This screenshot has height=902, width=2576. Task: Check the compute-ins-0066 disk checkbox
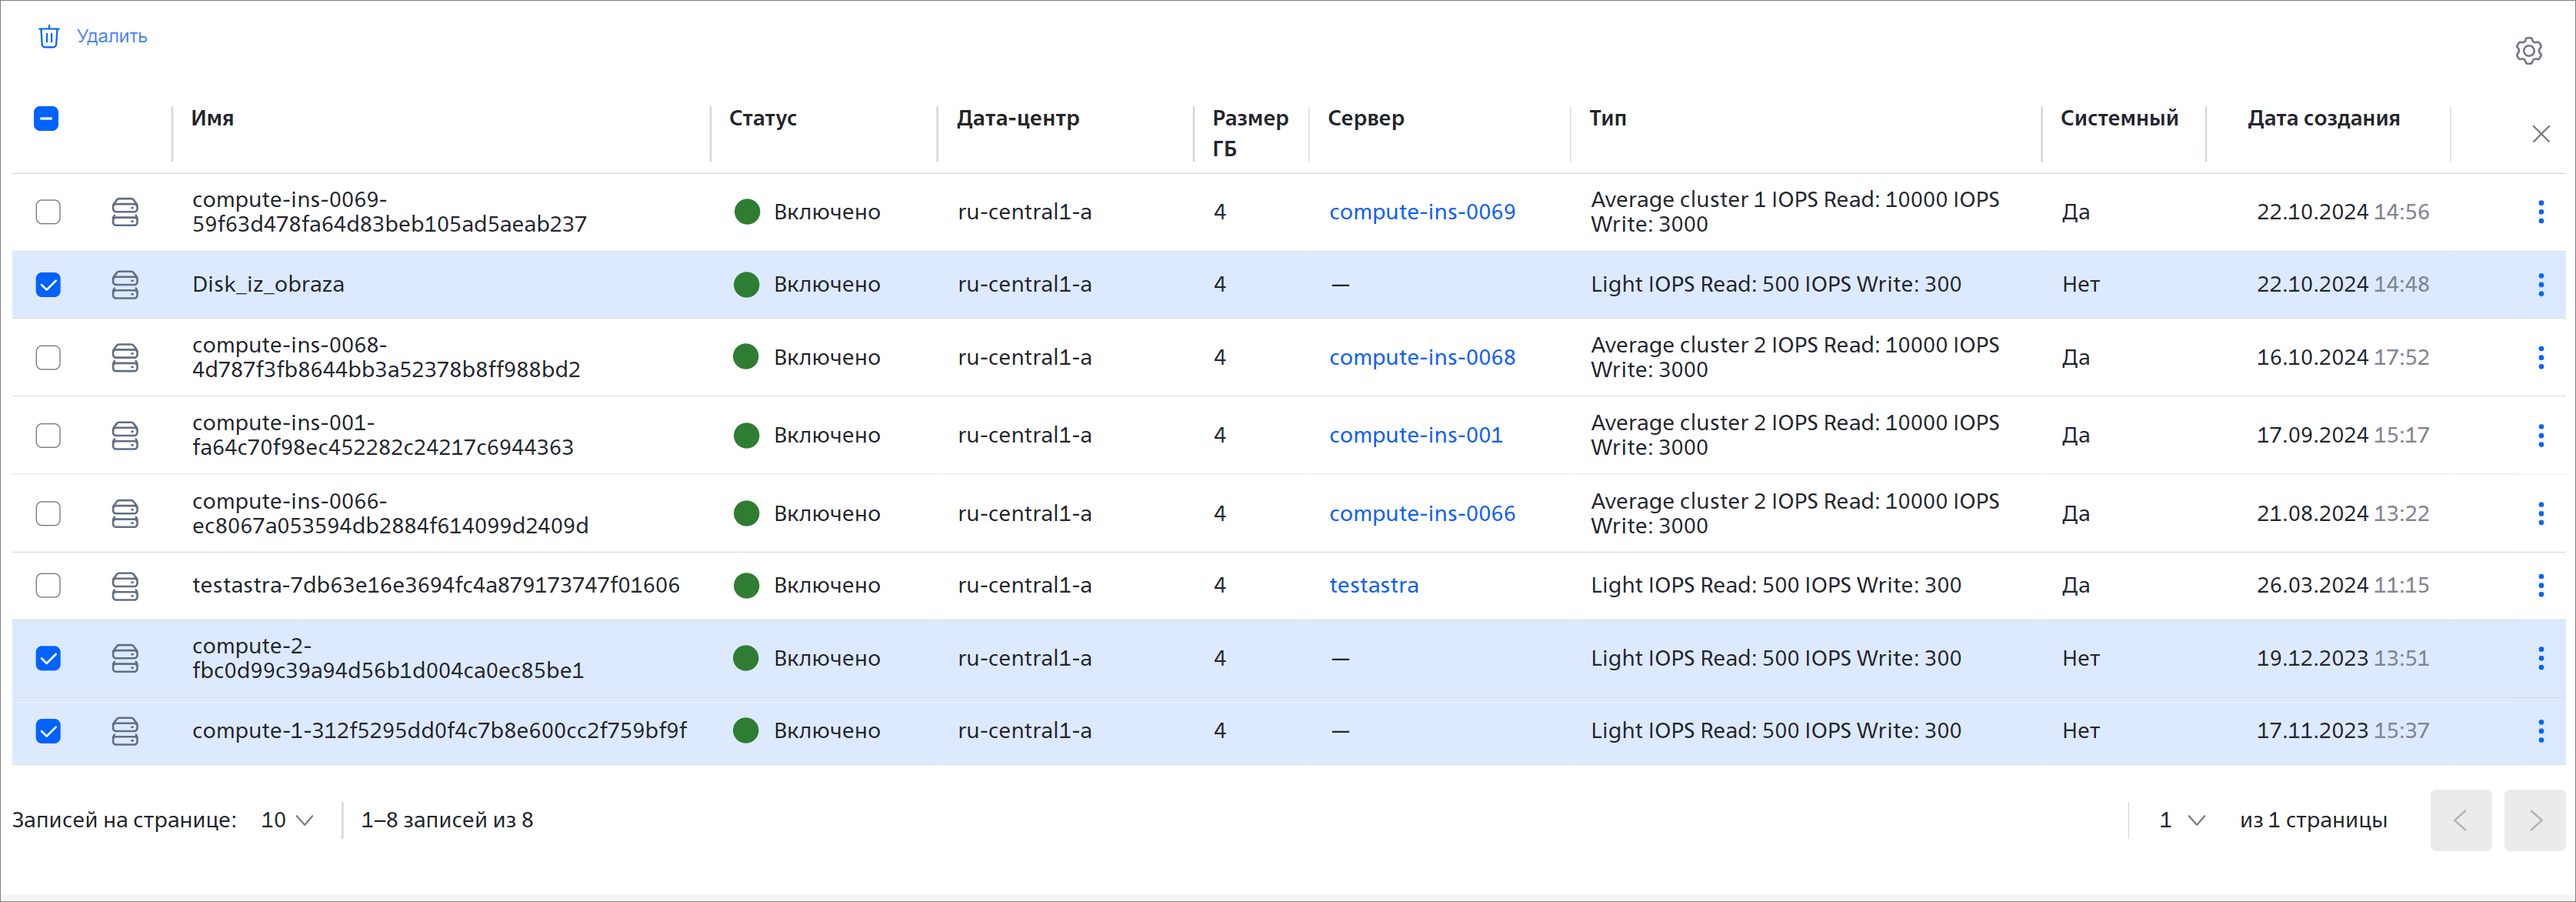tap(48, 513)
